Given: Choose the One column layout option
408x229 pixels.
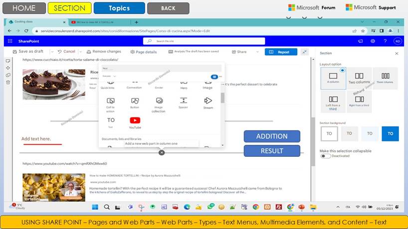Looking at the screenshot, I should coord(333,78).
